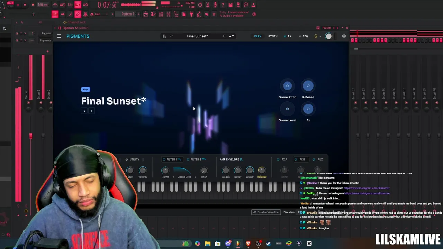
Task: Select the Filter 2 tab
Action: coord(196,159)
